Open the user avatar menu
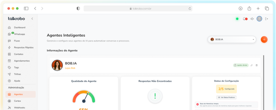 pyautogui.click(x=259, y=19)
